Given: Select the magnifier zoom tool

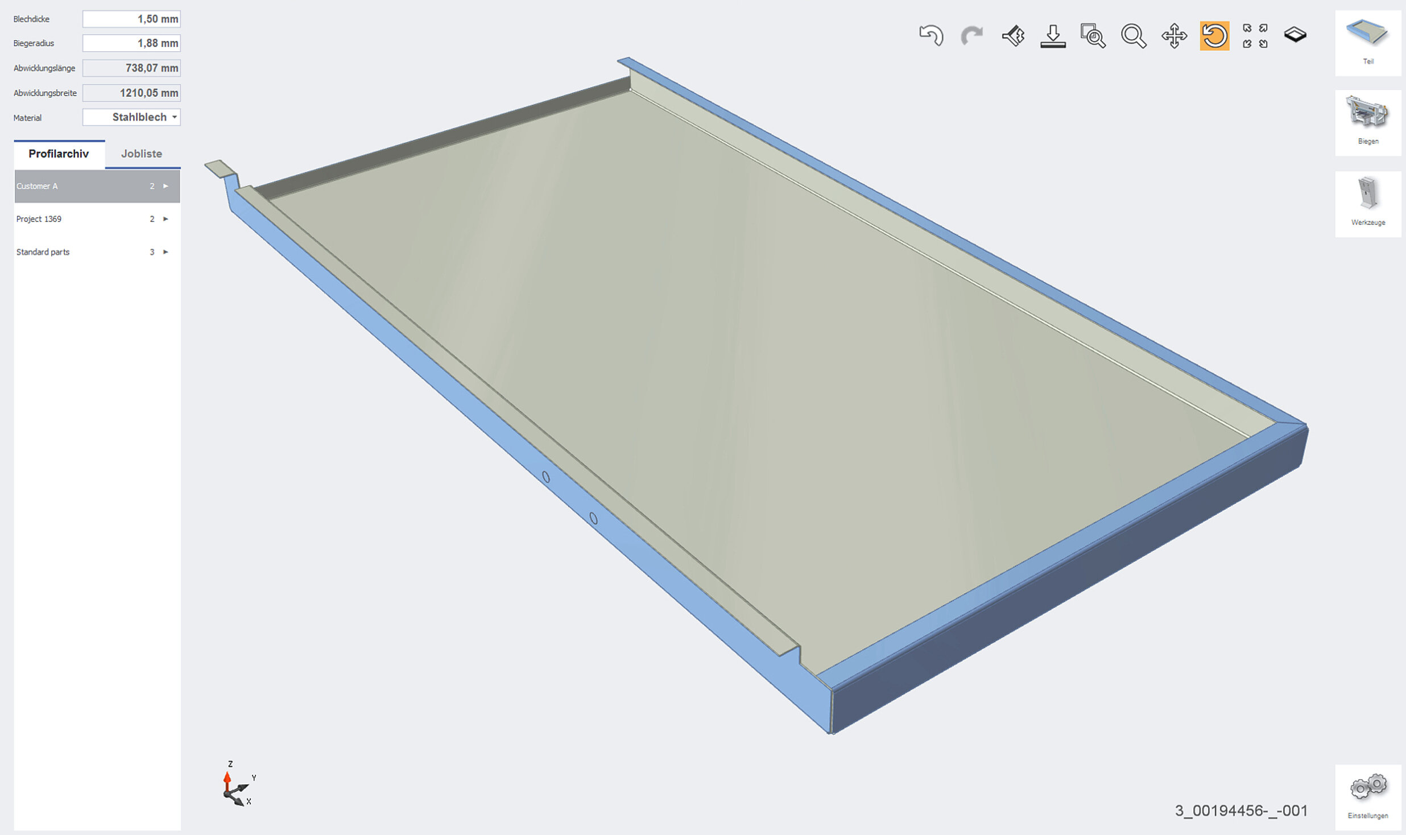Looking at the screenshot, I should click(x=1133, y=36).
